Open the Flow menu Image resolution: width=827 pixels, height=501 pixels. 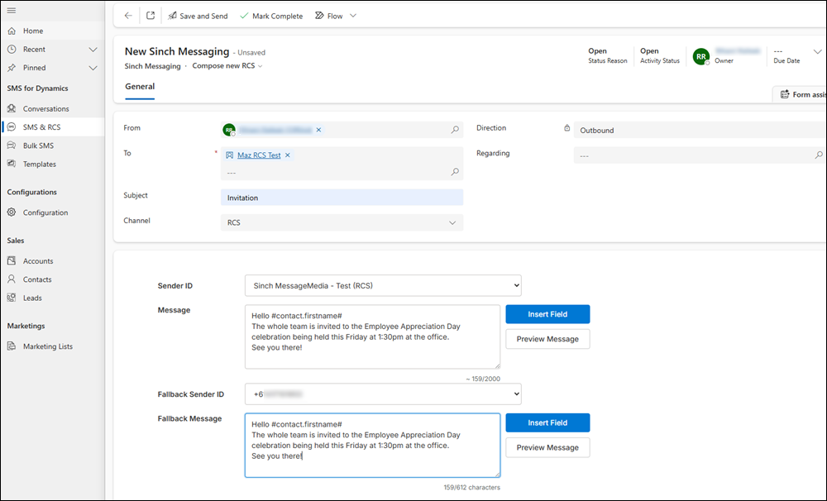click(x=329, y=16)
